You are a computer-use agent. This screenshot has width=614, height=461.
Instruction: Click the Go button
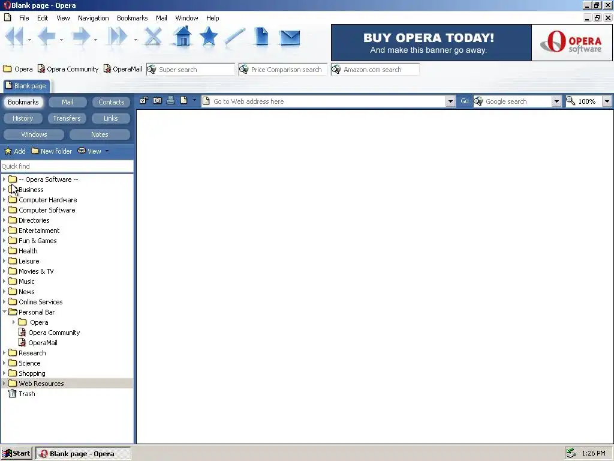[x=465, y=101]
